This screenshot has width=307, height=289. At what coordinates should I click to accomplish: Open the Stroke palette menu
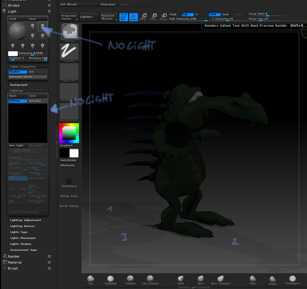14,6
